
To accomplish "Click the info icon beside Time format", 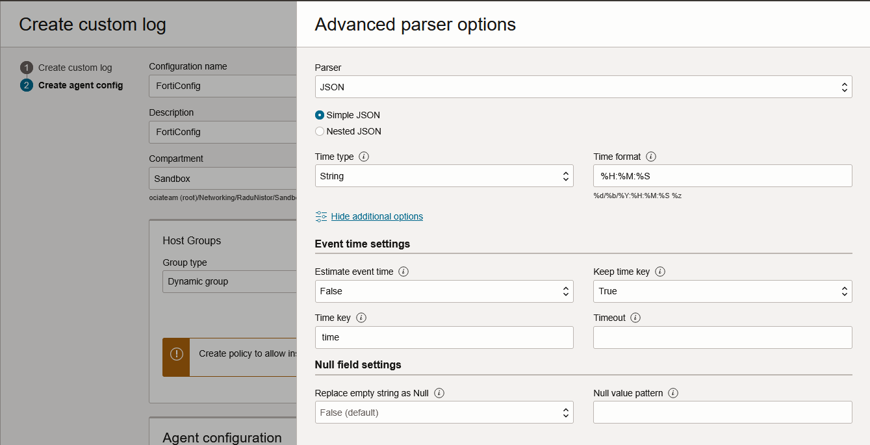I will tap(651, 157).
